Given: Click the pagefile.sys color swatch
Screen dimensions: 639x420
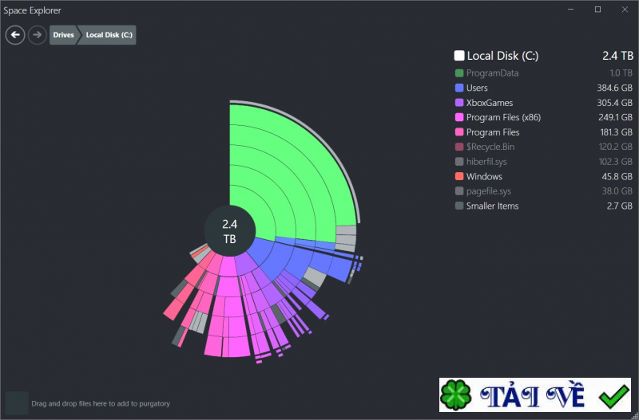Looking at the screenshot, I should click(459, 191).
